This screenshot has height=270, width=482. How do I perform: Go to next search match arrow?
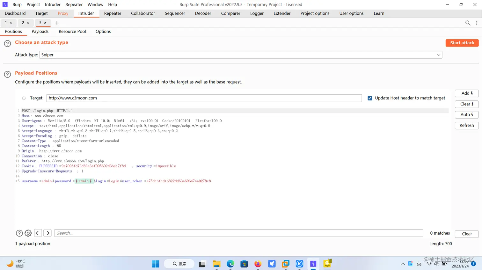(47, 233)
